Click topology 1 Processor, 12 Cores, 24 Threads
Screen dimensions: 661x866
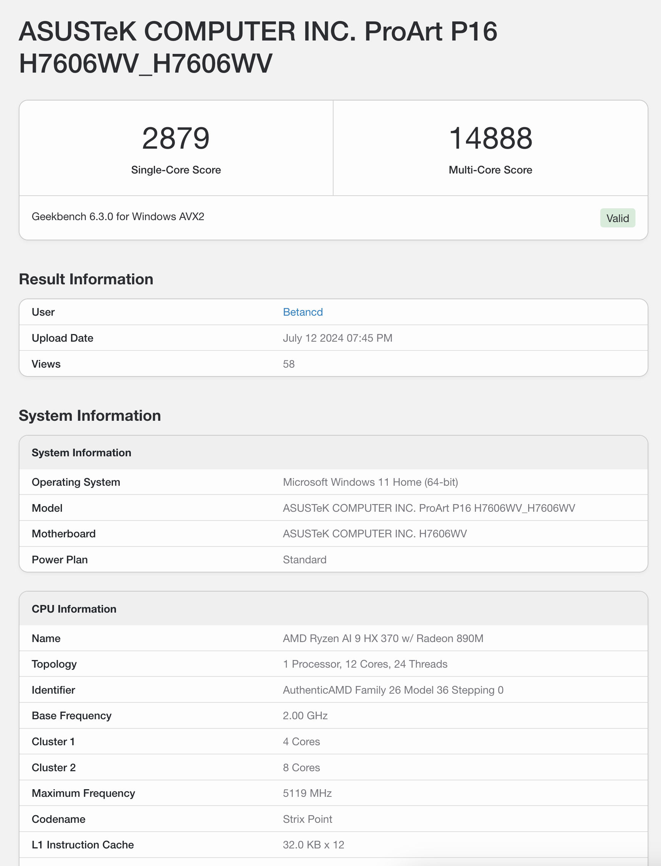[x=365, y=664]
